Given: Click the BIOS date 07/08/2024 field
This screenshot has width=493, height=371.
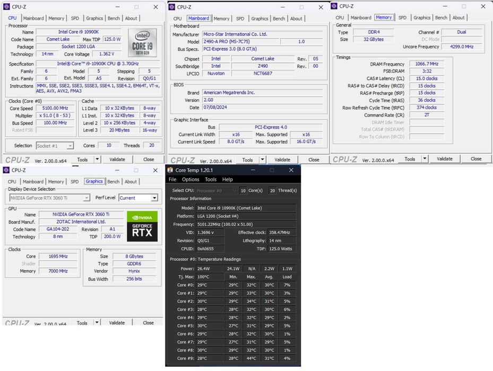Looking at the screenshot, I should click(262, 107).
